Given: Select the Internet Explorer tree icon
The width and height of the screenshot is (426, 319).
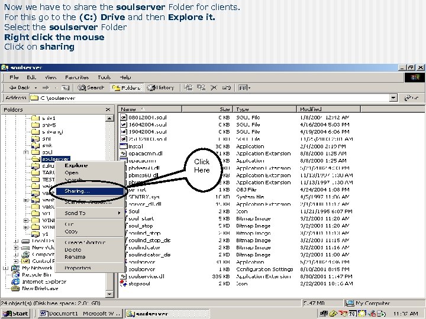Looking at the screenshot, I should pos(15,282).
